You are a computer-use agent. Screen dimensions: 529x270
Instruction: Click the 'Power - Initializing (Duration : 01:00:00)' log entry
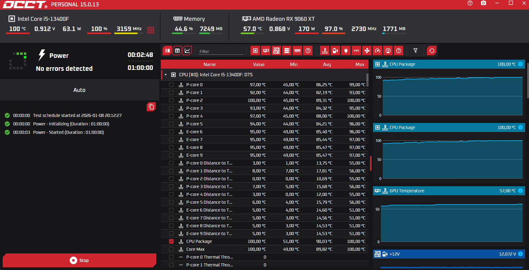click(71, 124)
